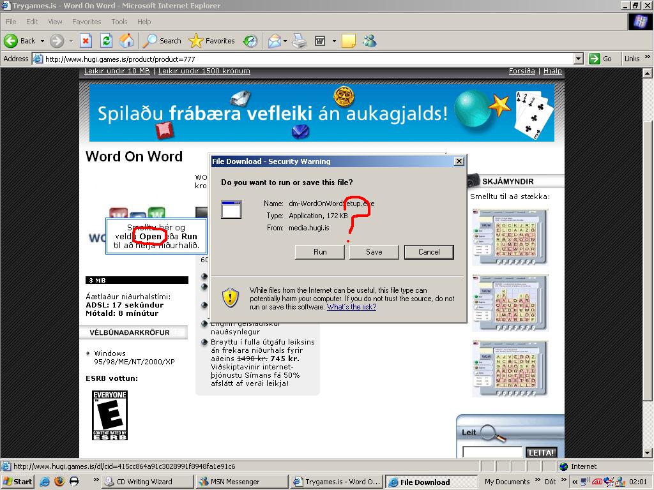Click the third Quick Launch icon
Viewport: 654px width, 490px height.
74,482
